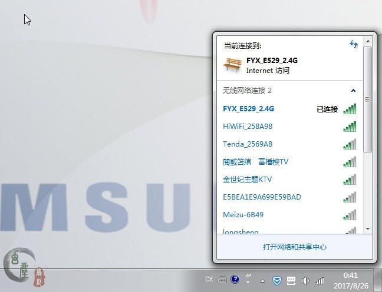Click the network list scrollbar thumb
Viewport: 382px width, 292px height.
[x=368, y=99]
